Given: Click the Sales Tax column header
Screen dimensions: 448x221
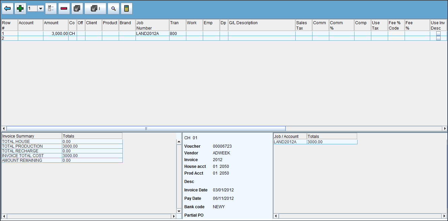Looking at the screenshot, I should (x=304, y=25).
